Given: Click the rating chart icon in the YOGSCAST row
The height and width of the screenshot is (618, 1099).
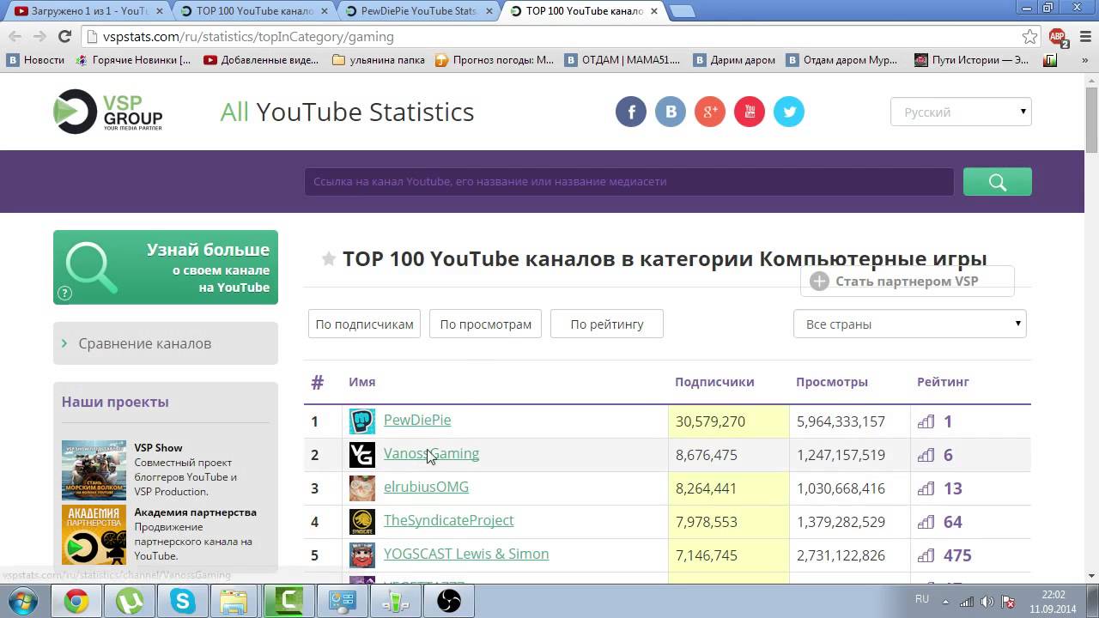Looking at the screenshot, I should (x=926, y=555).
